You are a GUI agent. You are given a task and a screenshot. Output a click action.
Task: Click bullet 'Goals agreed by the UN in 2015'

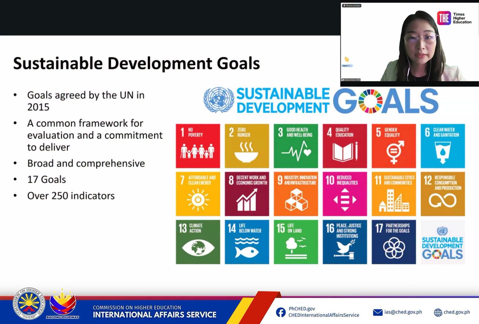[x=86, y=101]
